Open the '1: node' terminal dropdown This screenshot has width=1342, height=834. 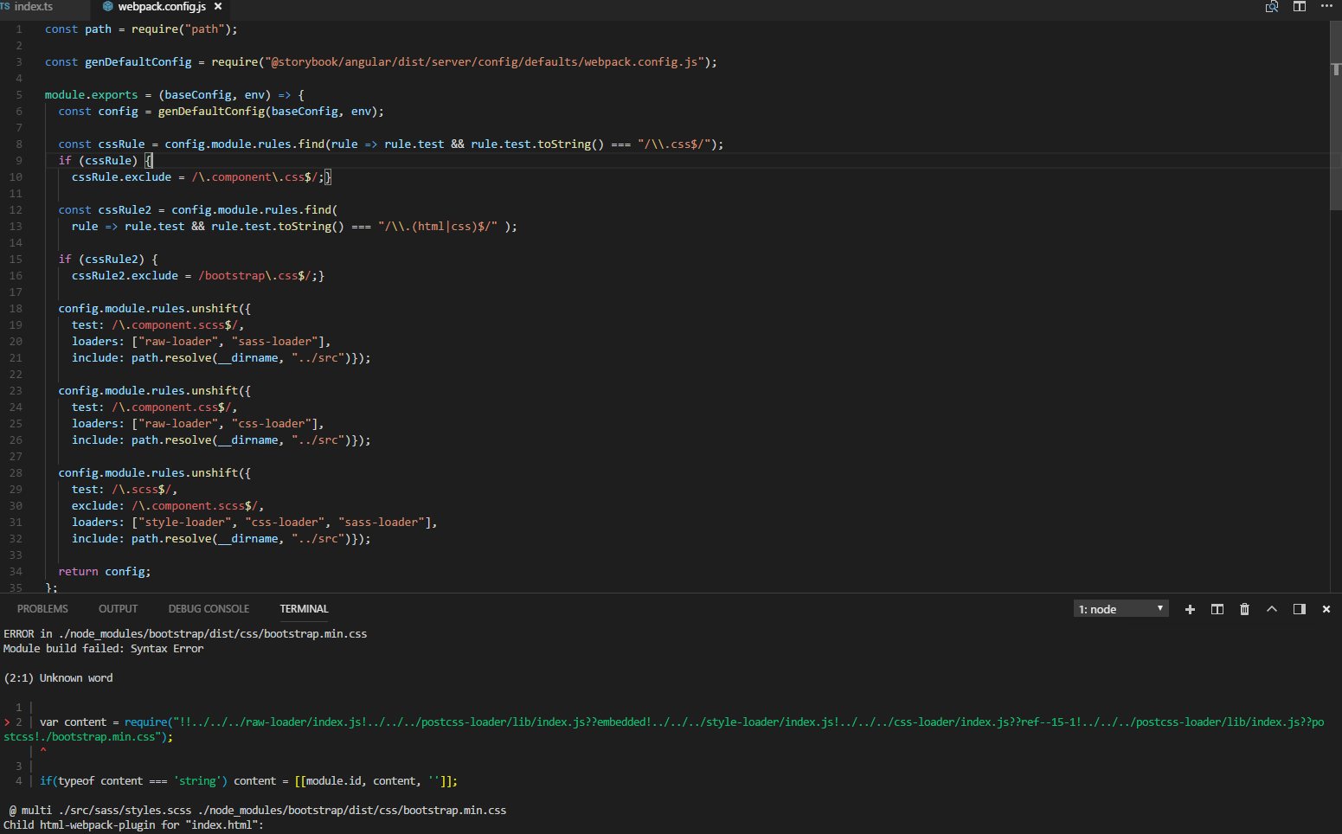pos(1121,609)
